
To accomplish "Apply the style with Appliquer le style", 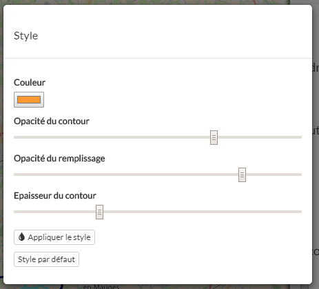I will (x=54, y=237).
